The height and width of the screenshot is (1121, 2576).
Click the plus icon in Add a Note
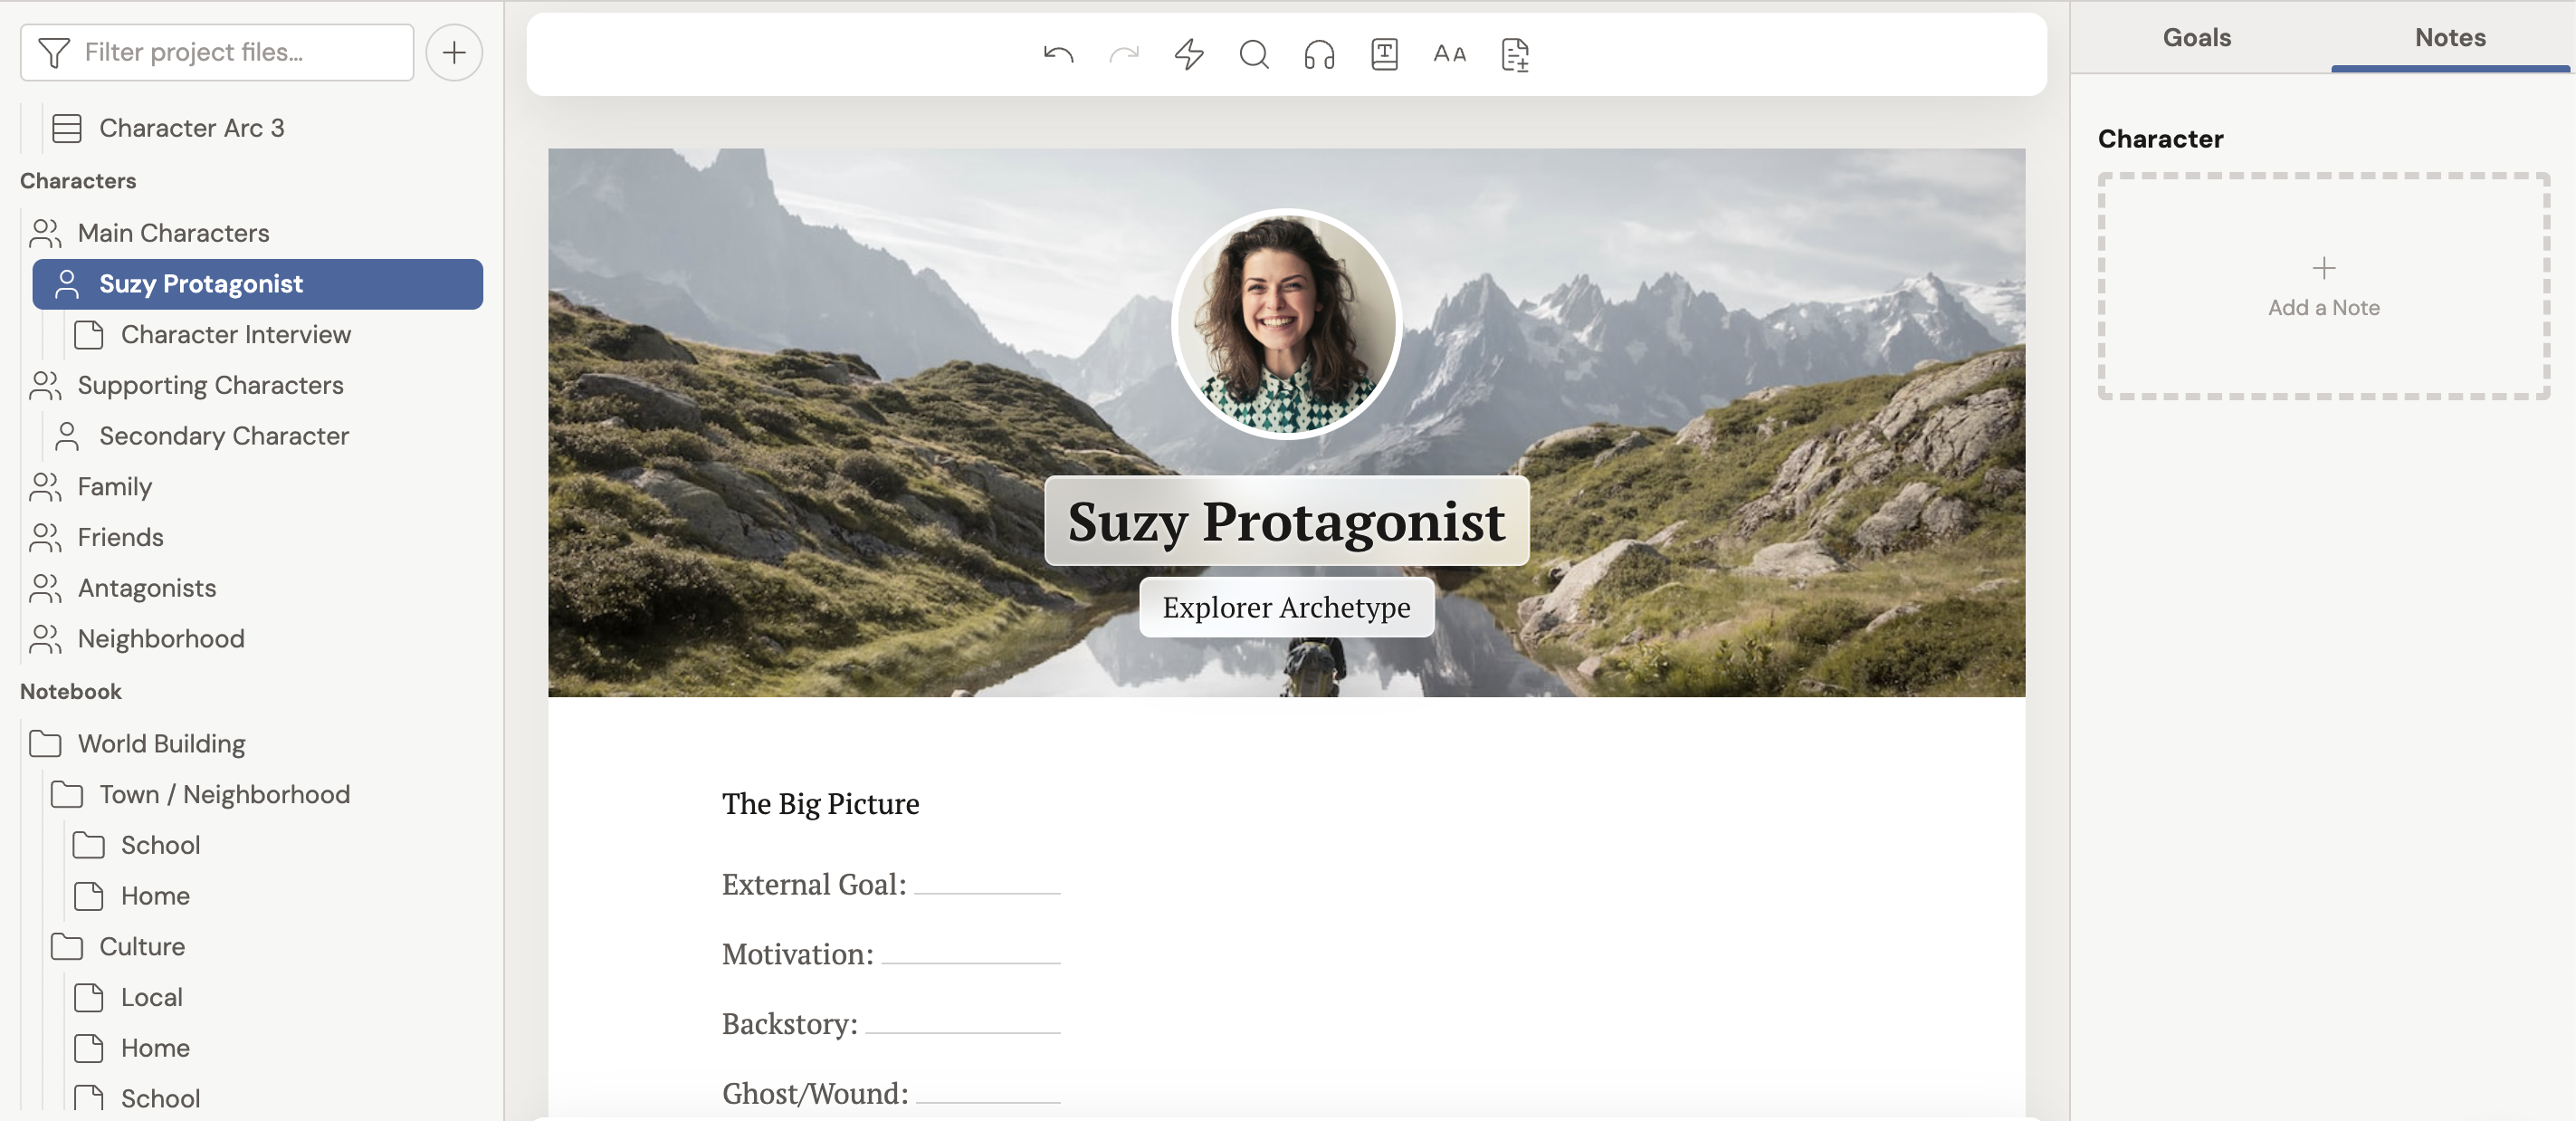click(2324, 268)
